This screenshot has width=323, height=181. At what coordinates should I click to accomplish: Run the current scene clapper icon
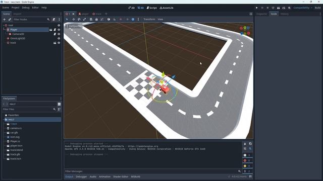tap(278, 8)
